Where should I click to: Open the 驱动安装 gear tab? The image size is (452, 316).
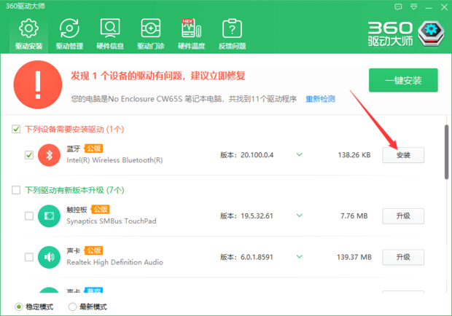(28, 34)
